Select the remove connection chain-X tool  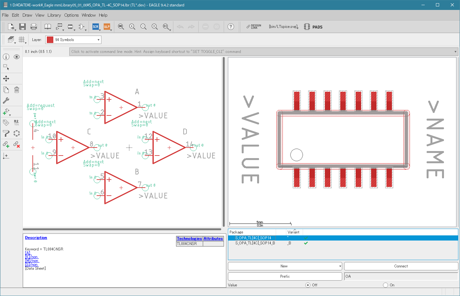point(17,145)
